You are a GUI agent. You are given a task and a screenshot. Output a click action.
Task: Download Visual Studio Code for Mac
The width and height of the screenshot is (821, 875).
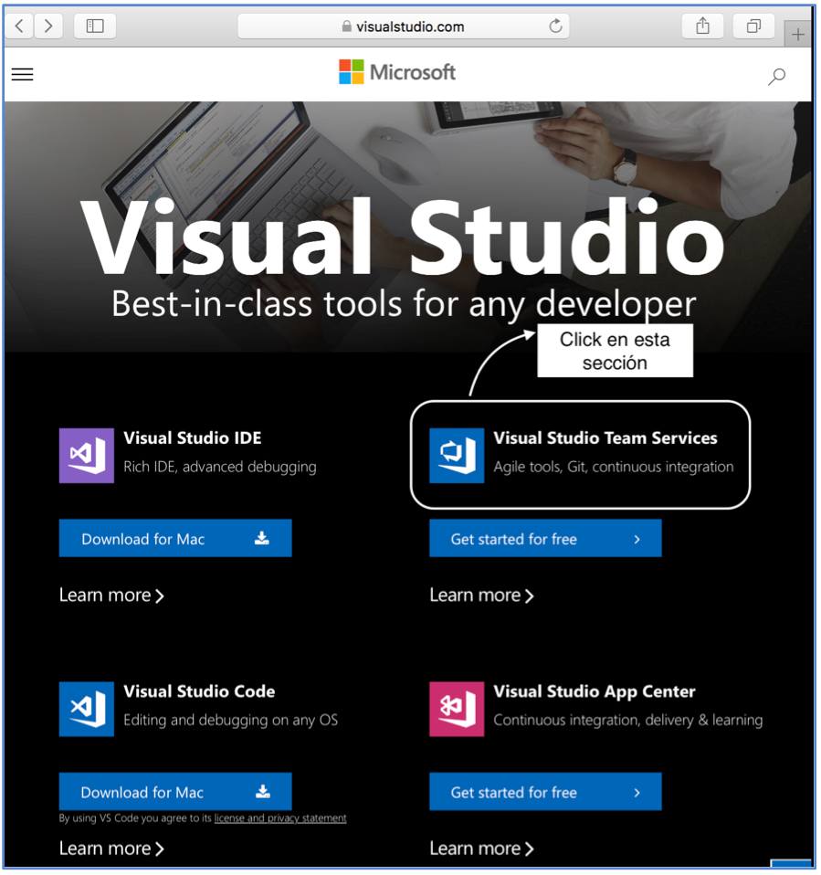coord(175,791)
